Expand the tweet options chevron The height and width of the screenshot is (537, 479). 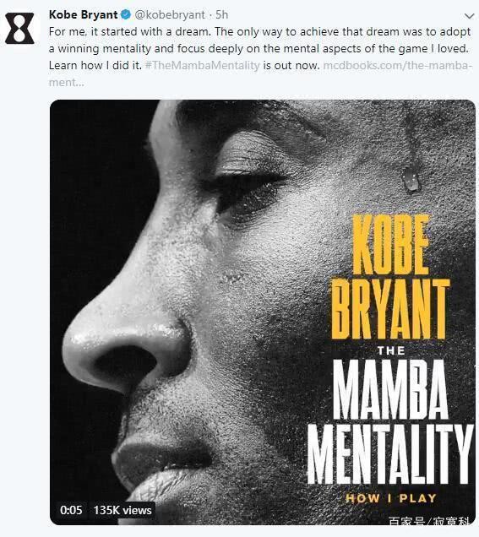pos(469,16)
